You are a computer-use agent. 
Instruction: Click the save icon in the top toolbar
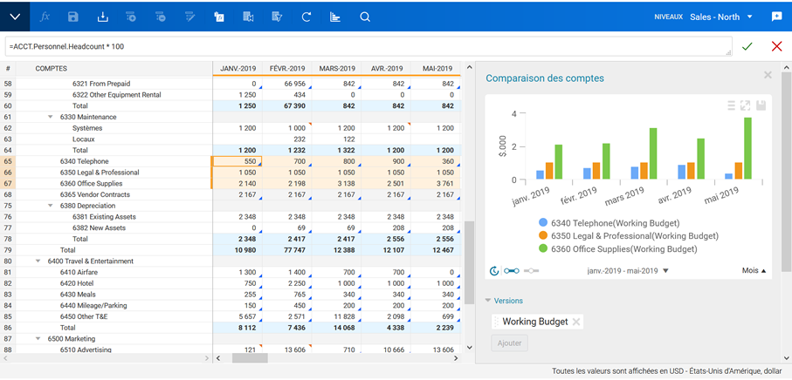point(73,17)
